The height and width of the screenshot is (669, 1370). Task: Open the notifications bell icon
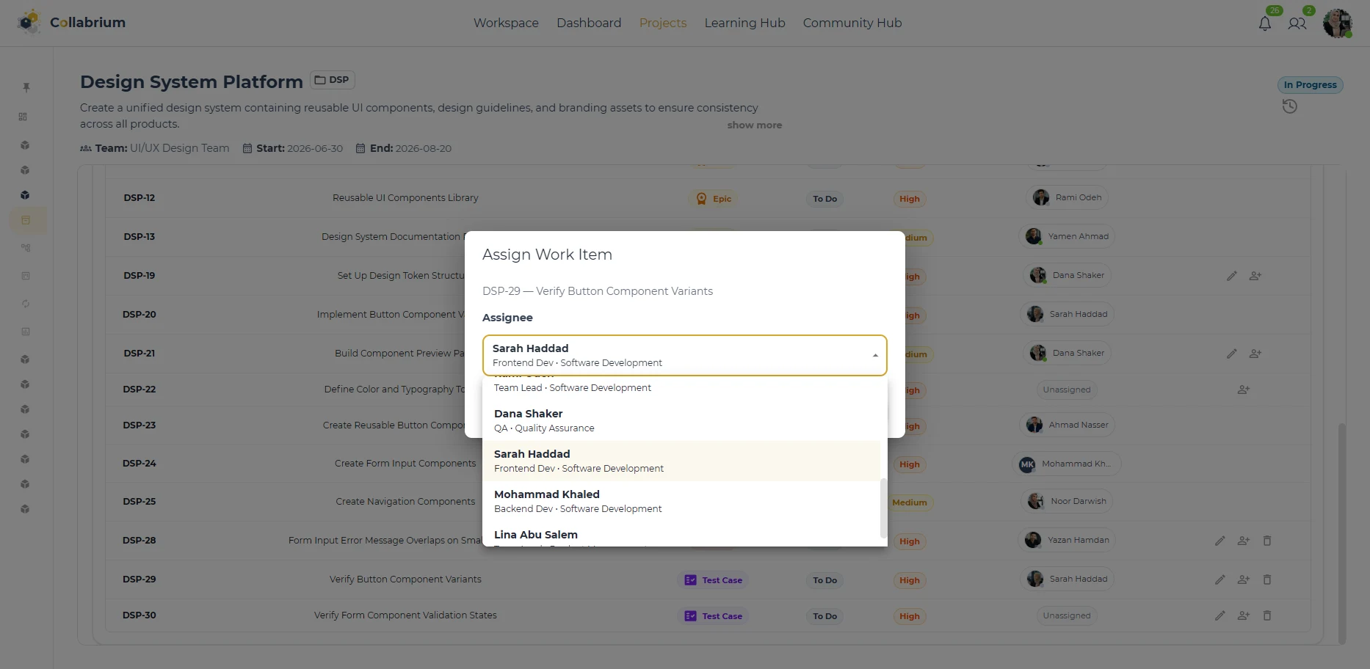point(1264,23)
